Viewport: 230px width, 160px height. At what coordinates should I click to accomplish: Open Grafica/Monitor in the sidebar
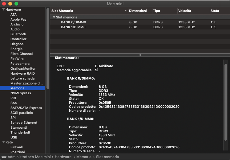point(23,68)
